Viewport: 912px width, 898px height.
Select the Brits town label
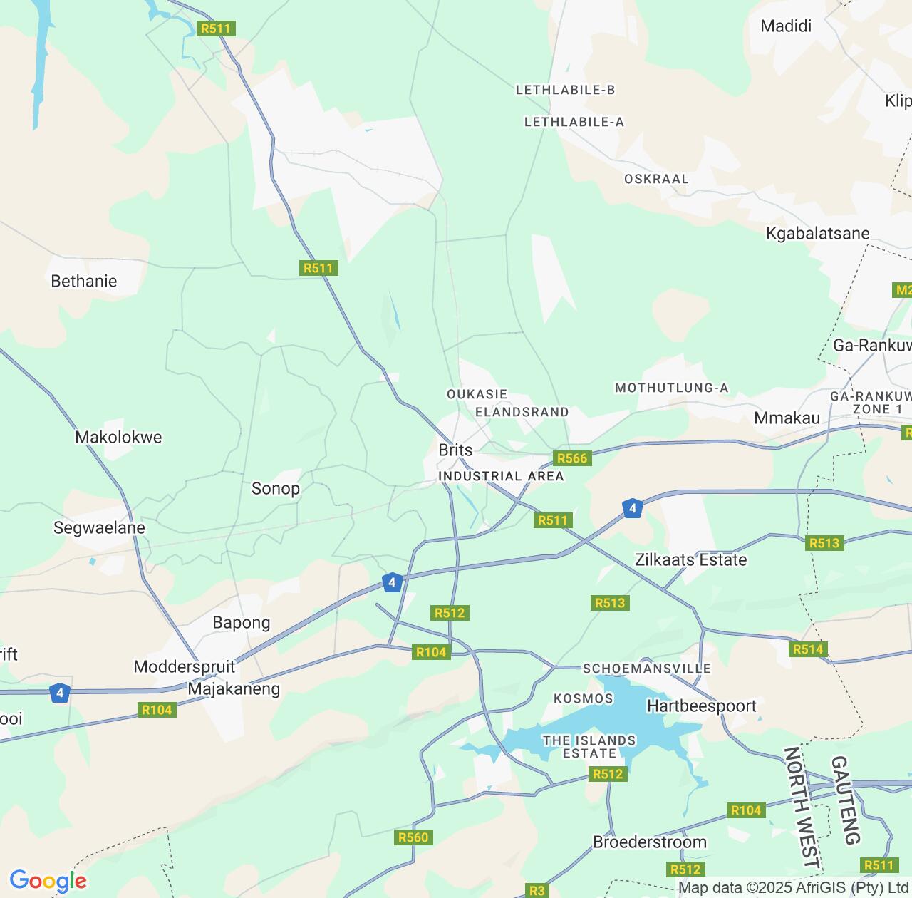click(x=455, y=450)
